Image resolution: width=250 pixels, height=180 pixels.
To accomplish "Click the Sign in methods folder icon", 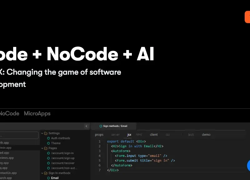I will [x=46, y=173].
